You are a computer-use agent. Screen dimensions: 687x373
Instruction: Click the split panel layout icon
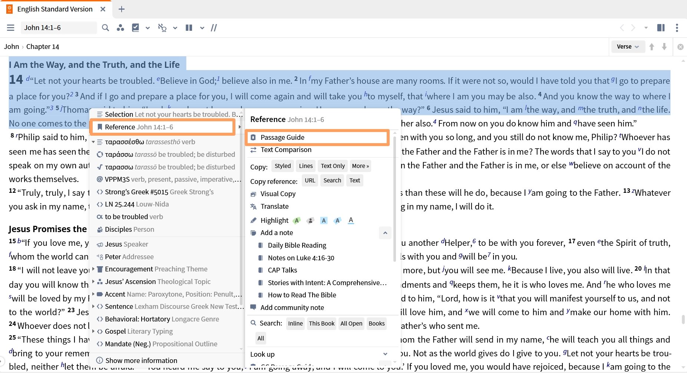pyautogui.click(x=661, y=28)
